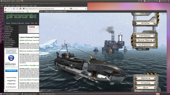Click the Quick Game button

tap(145, 40)
